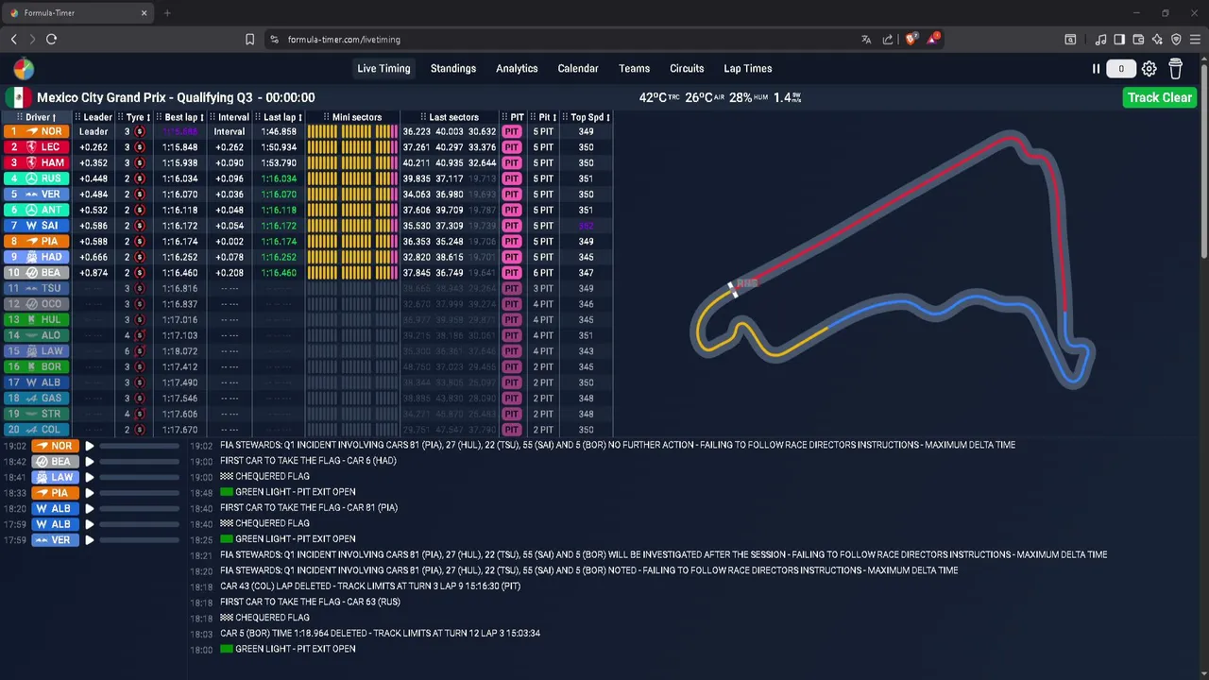
Task: Open the Live Timing tab
Action: click(383, 69)
